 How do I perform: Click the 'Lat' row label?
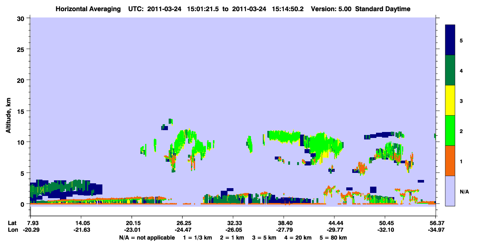coord(12,223)
